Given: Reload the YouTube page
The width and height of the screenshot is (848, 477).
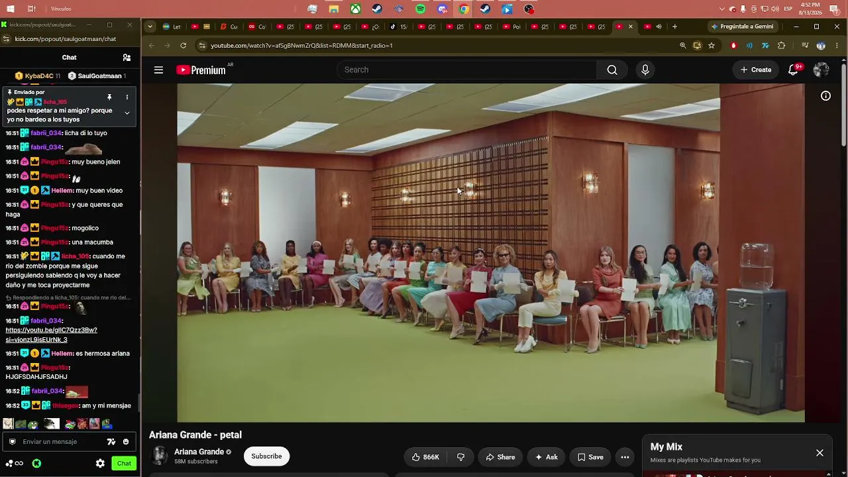Looking at the screenshot, I should click(184, 46).
